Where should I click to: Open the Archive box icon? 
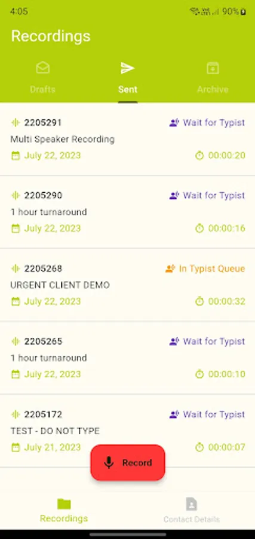(x=213, y=68)
